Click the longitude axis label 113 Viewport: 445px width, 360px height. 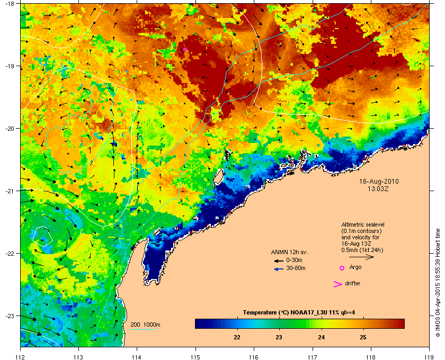coord(78,357)
